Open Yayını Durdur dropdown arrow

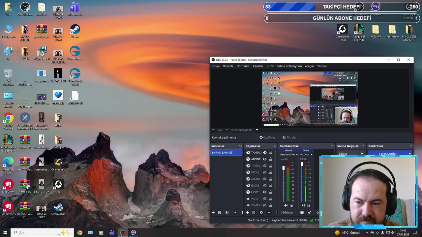(410, 154)
